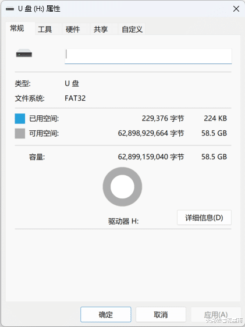This screenshot has height=327, width=245.
Task: Confirm with the 确定 button
Action: pyautogui.click(x=106, y=314)
